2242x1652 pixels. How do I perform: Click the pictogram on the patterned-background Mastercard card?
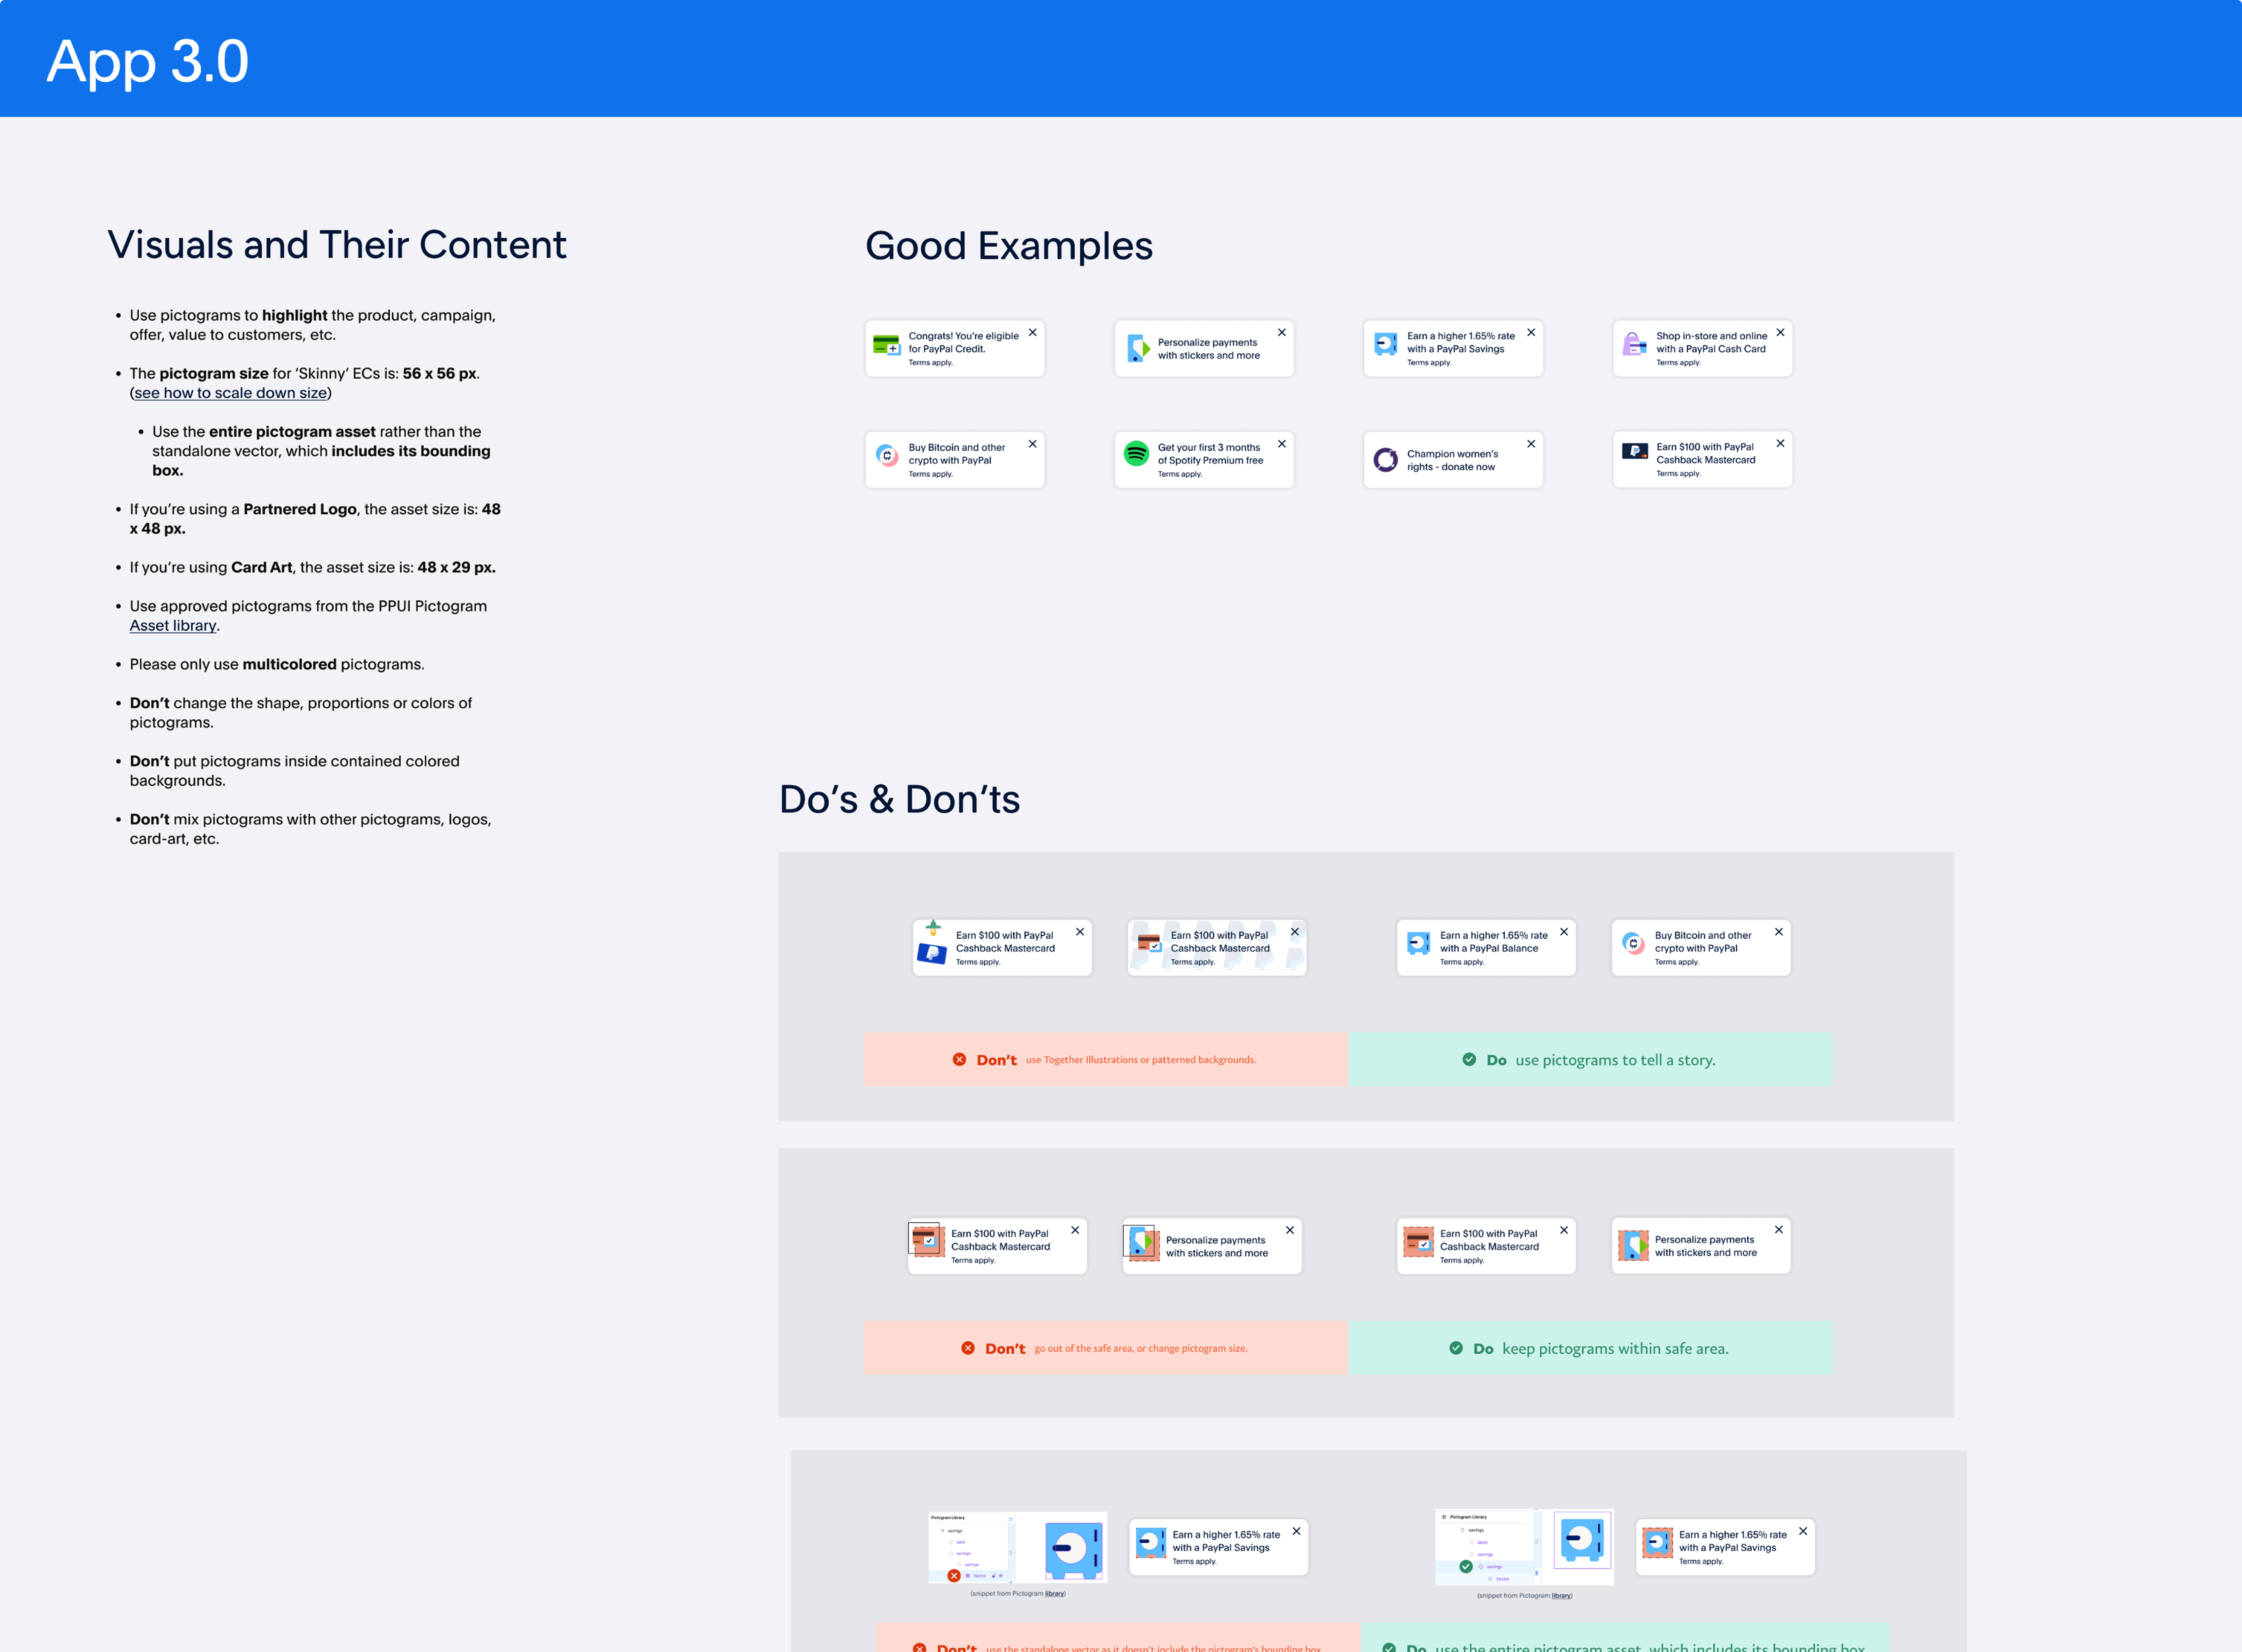pyautogui.click(x=1149, y=943)
